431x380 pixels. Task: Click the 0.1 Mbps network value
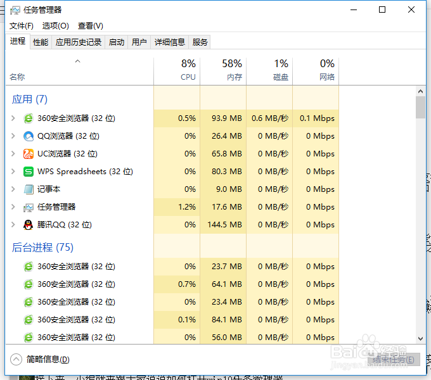point(317,118)
